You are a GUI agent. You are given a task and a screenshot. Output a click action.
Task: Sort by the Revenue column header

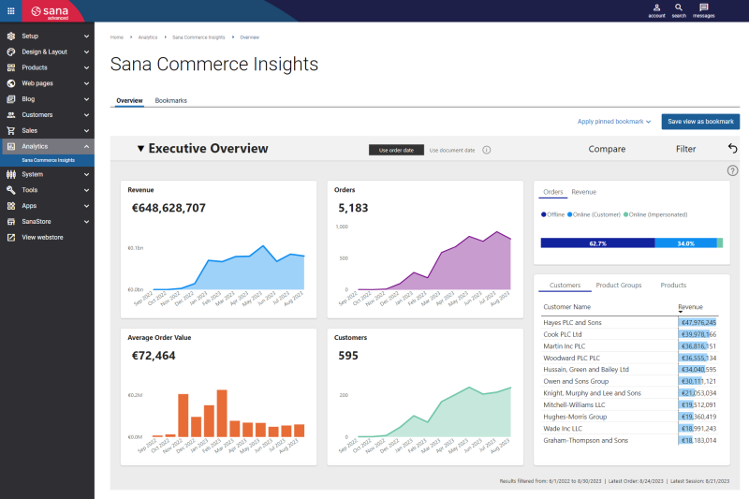pyautogui.click(x=690, y=307)
